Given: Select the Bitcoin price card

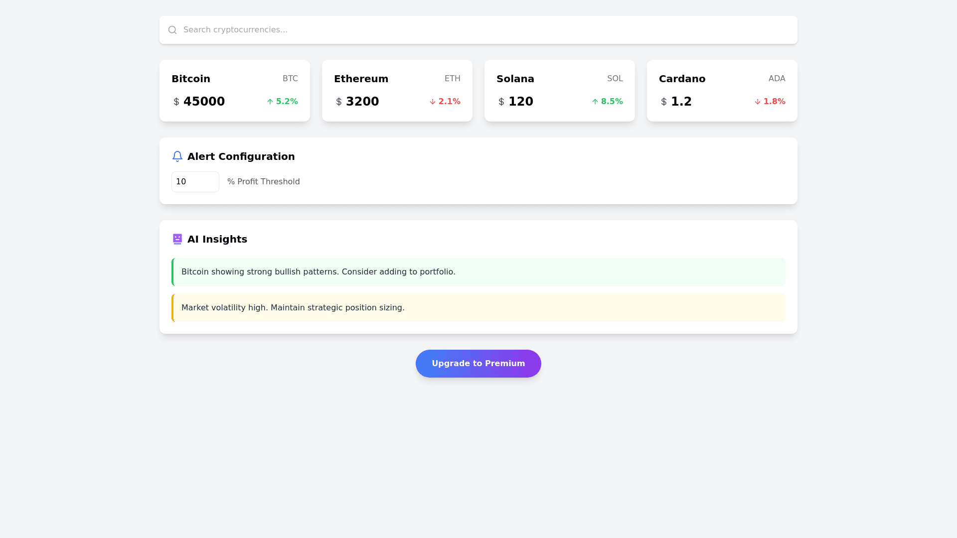Looking at the screenshot, I should pyautogui.click(x=234, y=91).
